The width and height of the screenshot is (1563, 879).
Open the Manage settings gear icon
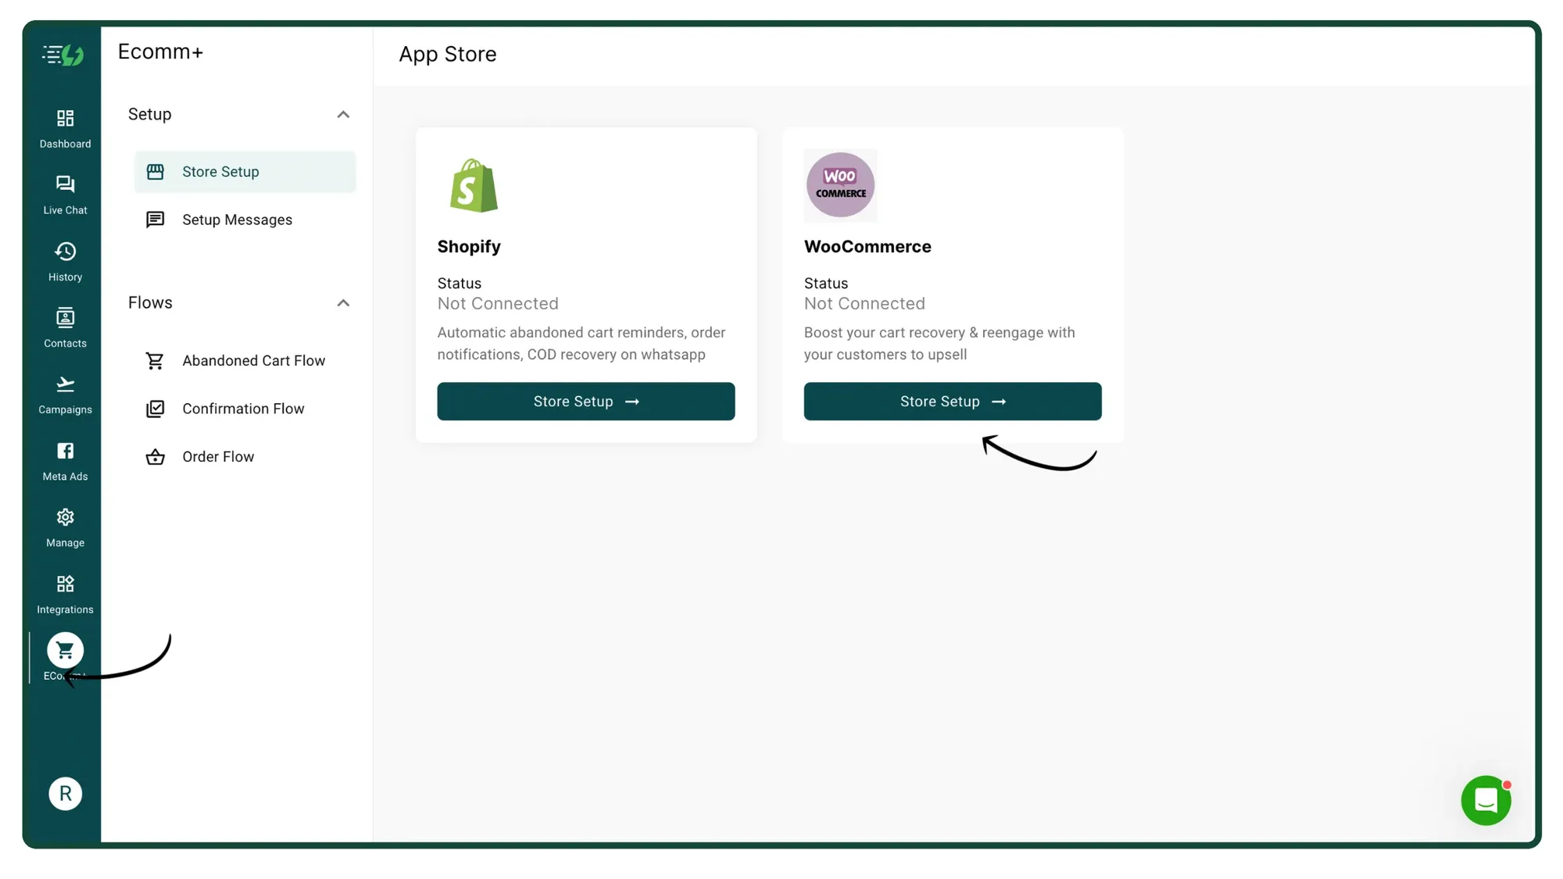[x=64, y=526]
